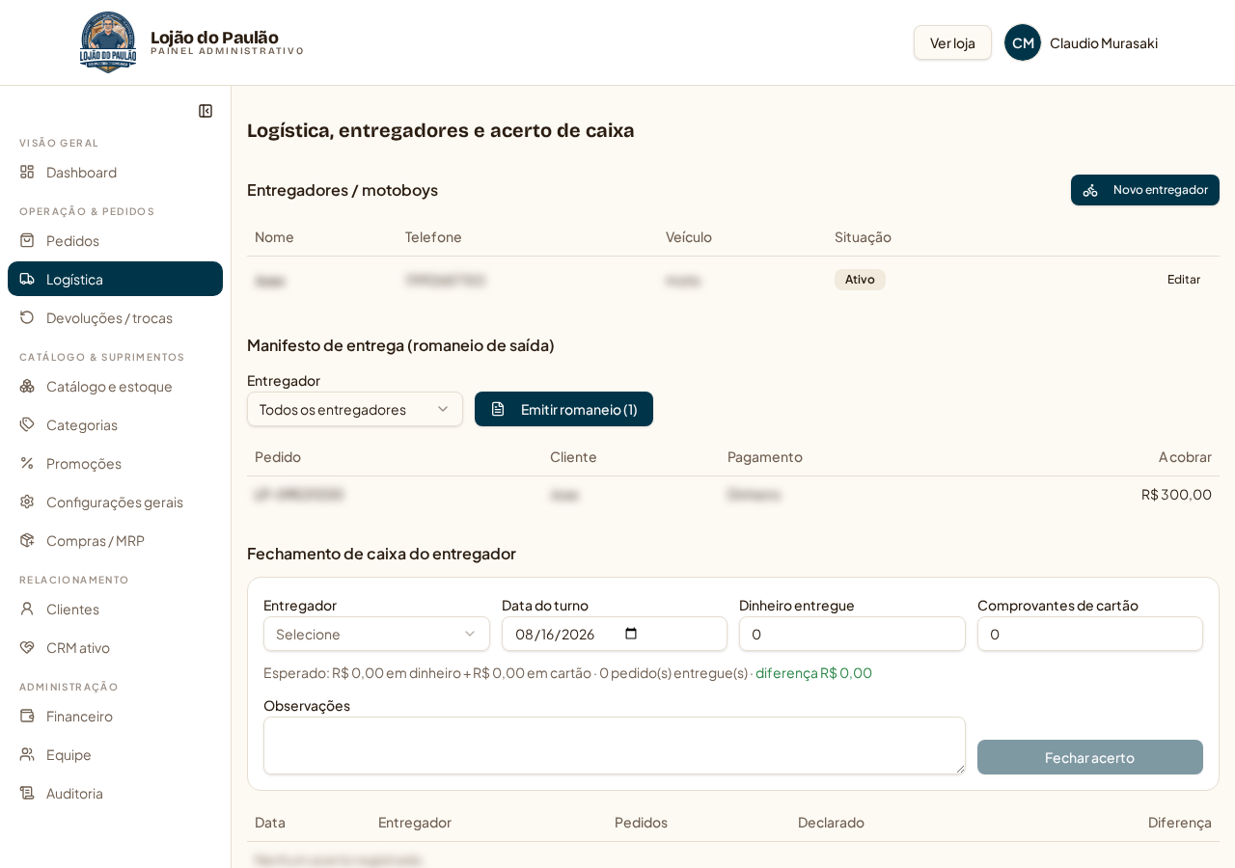Click the bike icon on Novo entregador
This screenshot has width=1235, height=868.
pos(1090,190)
